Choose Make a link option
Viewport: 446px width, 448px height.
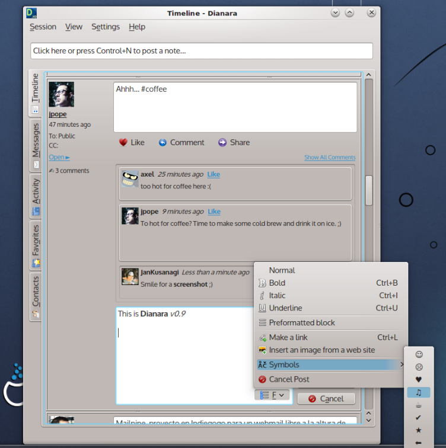(x=288, y=337)
